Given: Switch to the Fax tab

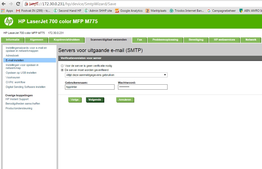Looking at the screenshot, I should 139,40.
